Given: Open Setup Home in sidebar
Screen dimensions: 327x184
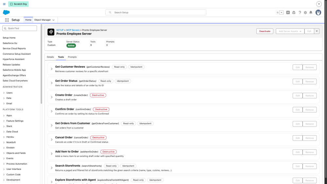Looking at the screenshot, I should tap(9, 38).
